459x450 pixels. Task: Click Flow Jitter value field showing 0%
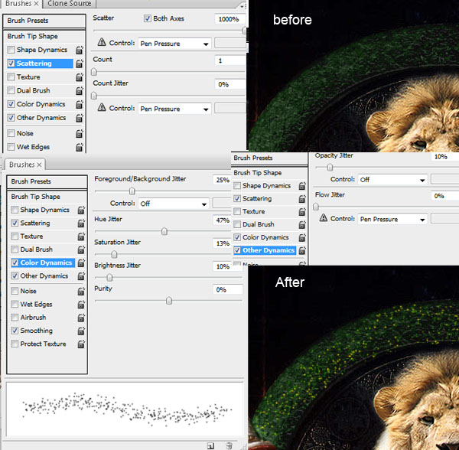444,196
